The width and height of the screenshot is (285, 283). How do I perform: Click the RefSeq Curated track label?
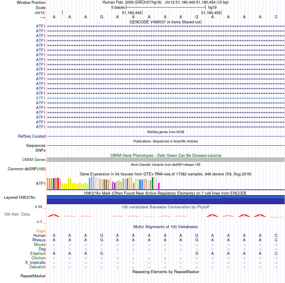pyautogui.click(x=32, y=136)
